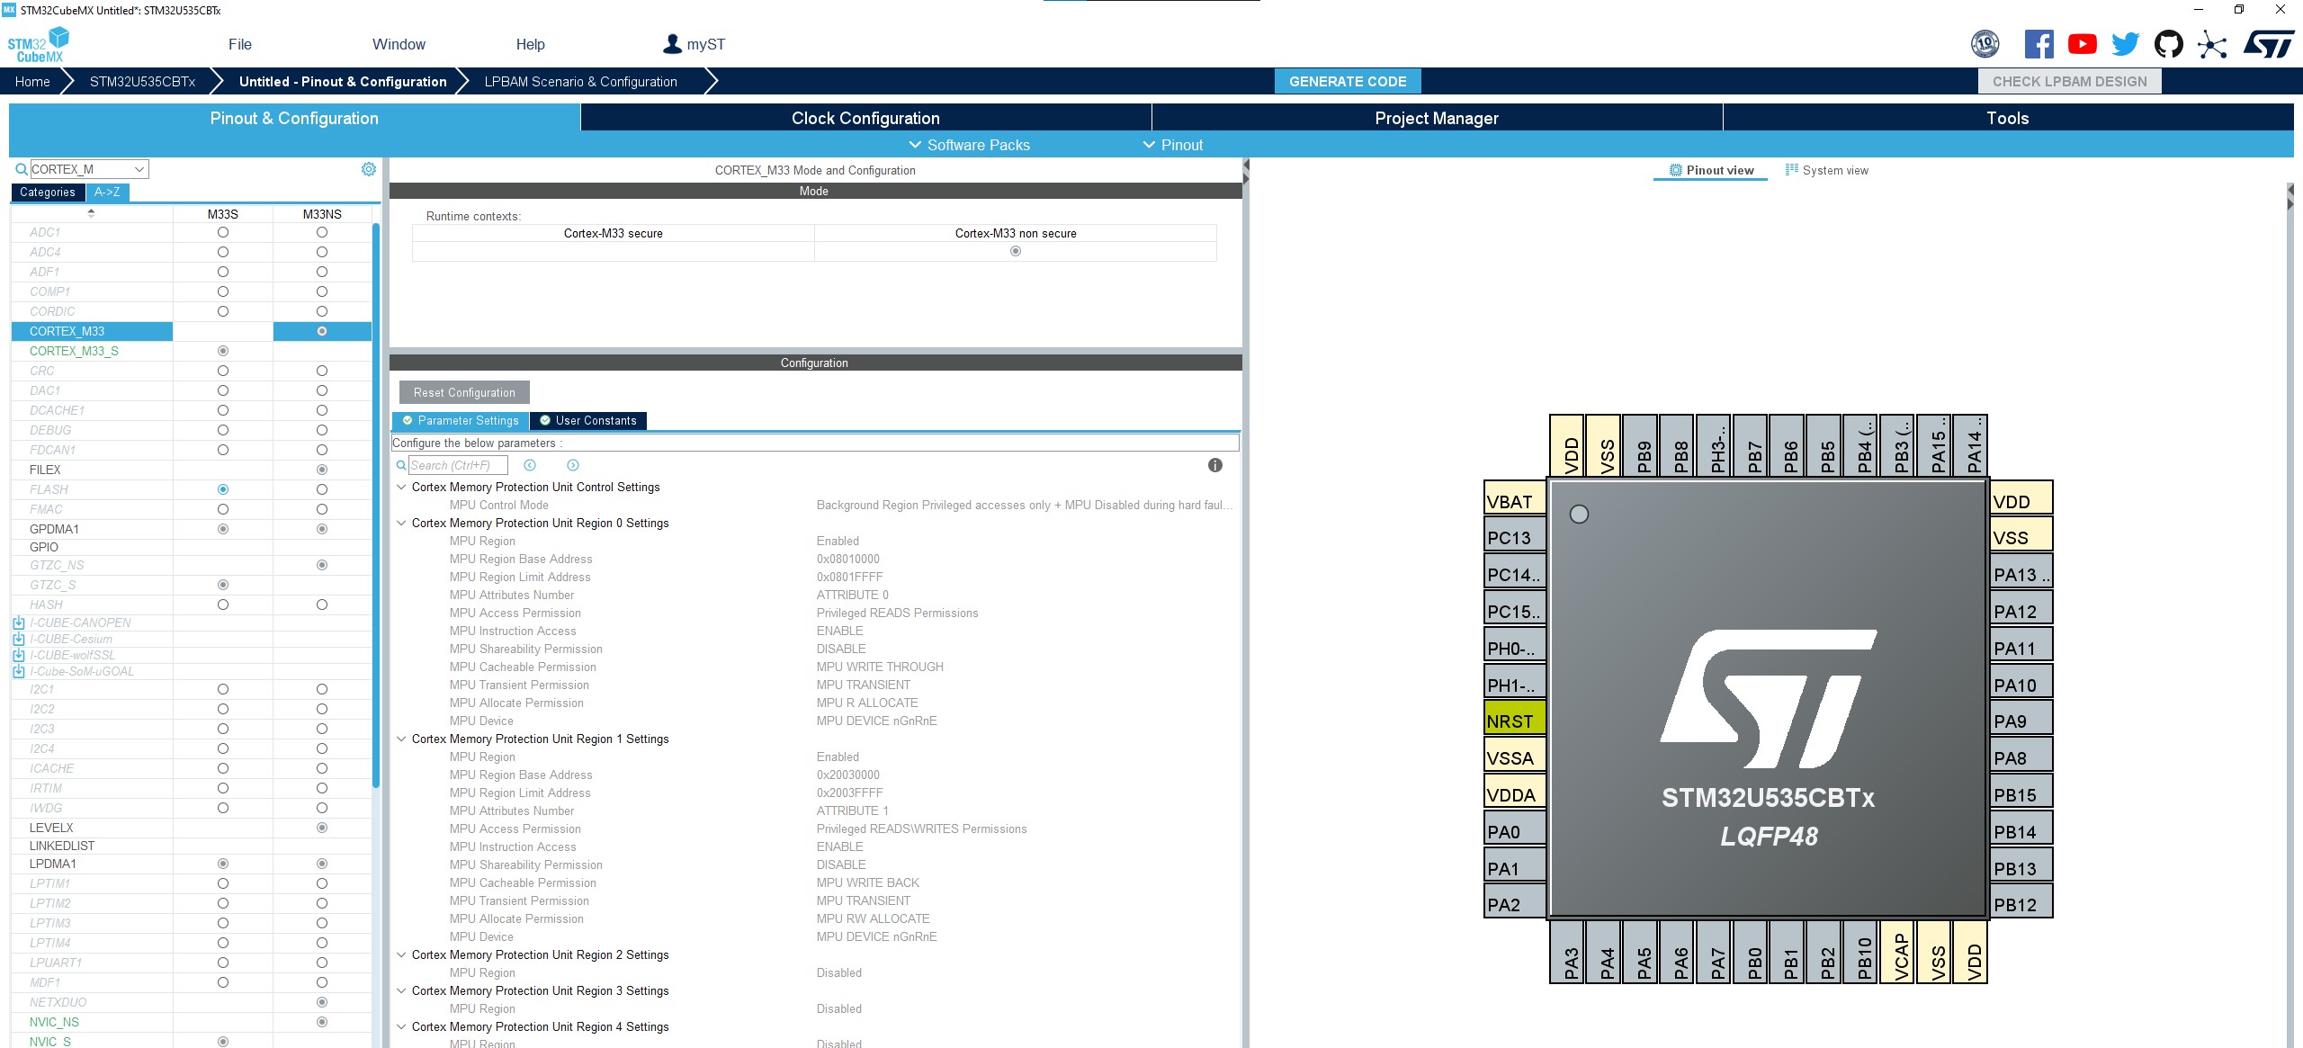Open the CORTEX_M search combo box dropdown
2303x1048 pixels.
[139, 169]
